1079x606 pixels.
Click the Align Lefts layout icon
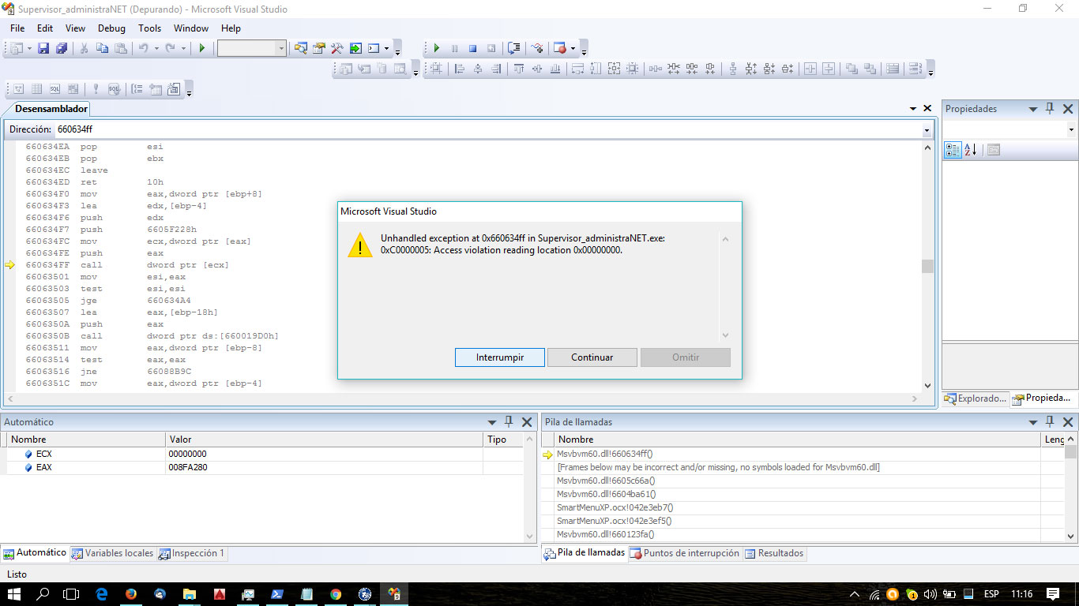[459, 69]
